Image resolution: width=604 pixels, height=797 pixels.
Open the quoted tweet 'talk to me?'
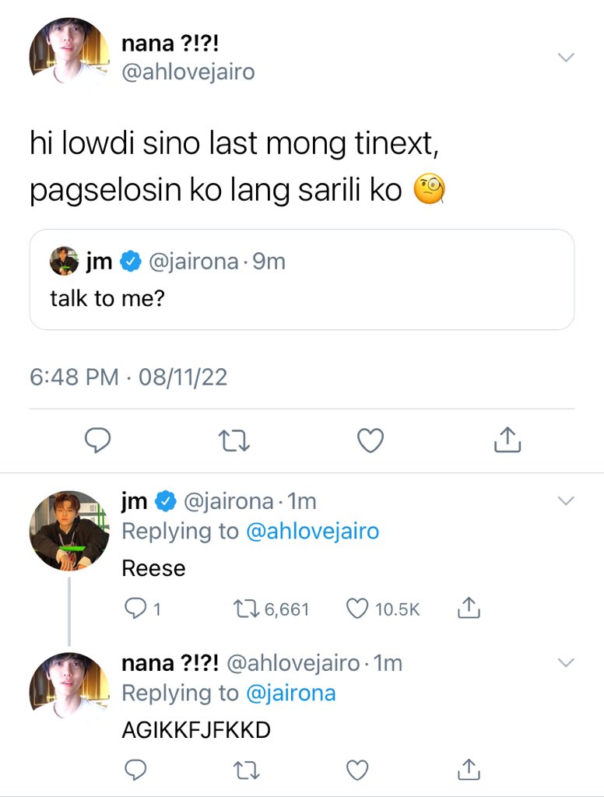(x=302, y=279)
